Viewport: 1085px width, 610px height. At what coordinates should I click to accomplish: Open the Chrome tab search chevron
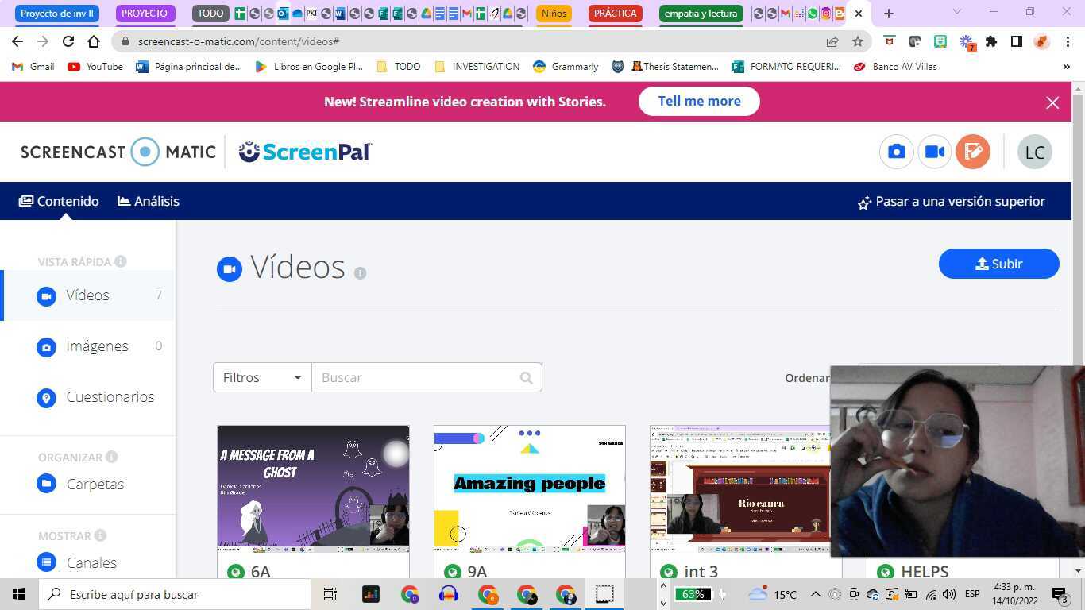point(956,12)
